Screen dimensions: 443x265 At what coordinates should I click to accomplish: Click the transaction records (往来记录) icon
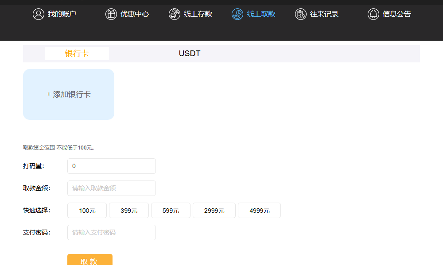click(x=301, y=14)
